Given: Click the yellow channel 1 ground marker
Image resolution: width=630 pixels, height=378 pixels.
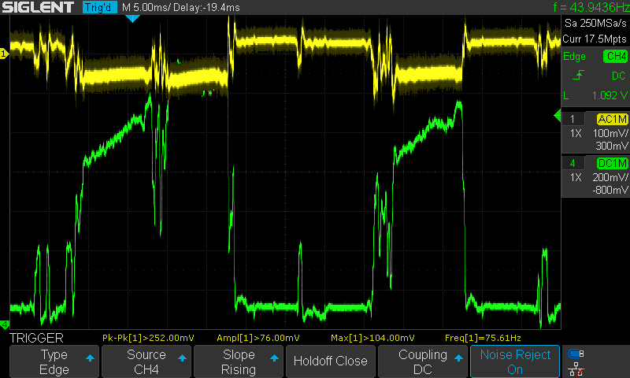Looking at the screenshot, I should coord(4,54).
